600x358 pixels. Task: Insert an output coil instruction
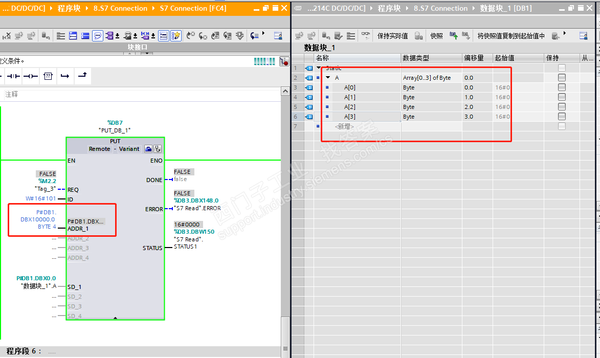coord(31,76)
